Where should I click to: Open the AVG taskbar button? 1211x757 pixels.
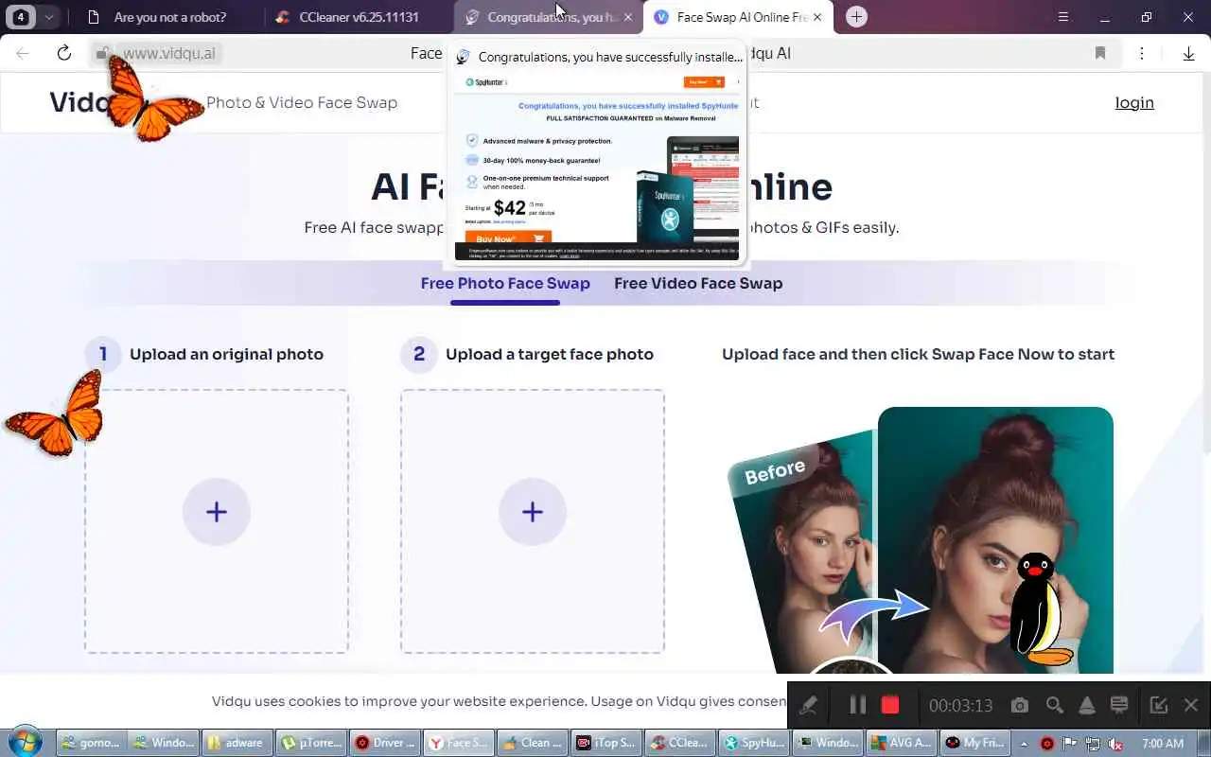coord(901,743)
